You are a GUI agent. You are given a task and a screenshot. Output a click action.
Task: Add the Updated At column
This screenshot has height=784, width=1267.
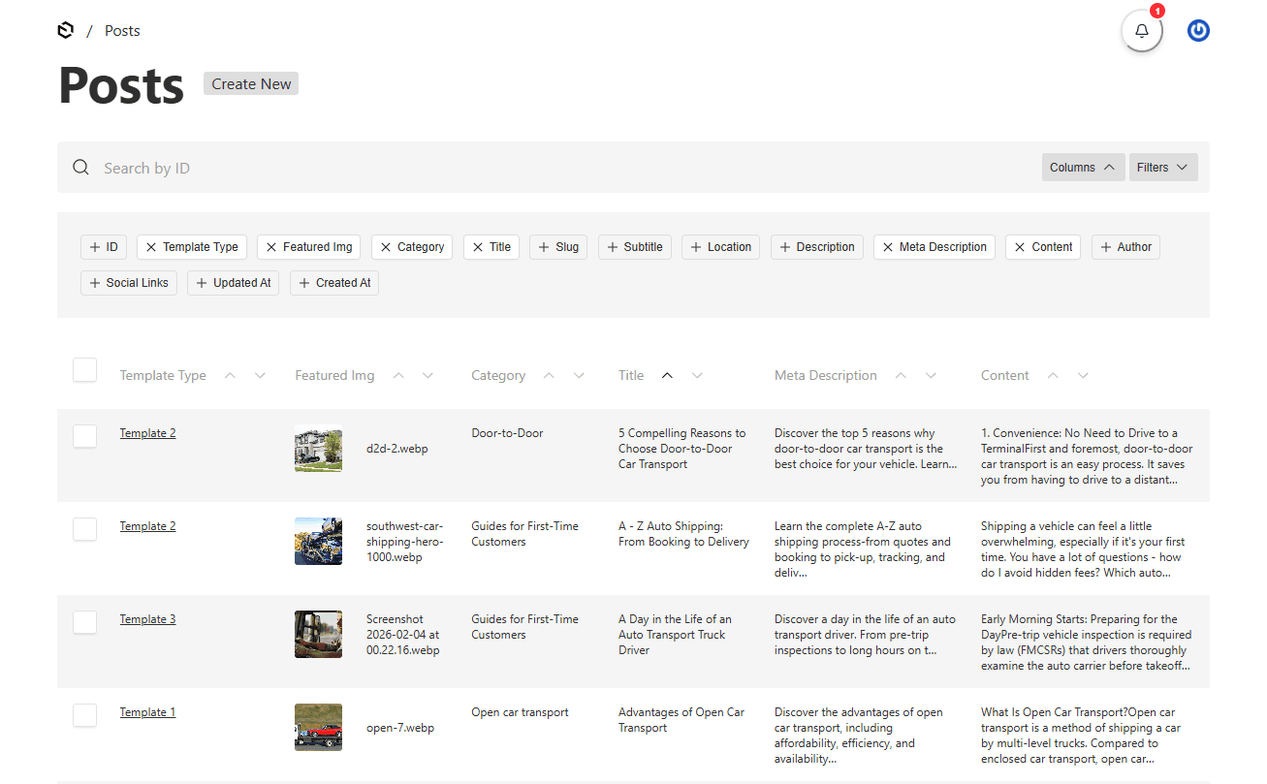(233, 283)
